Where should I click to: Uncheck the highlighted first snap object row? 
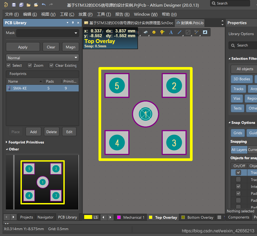(238, 172)
